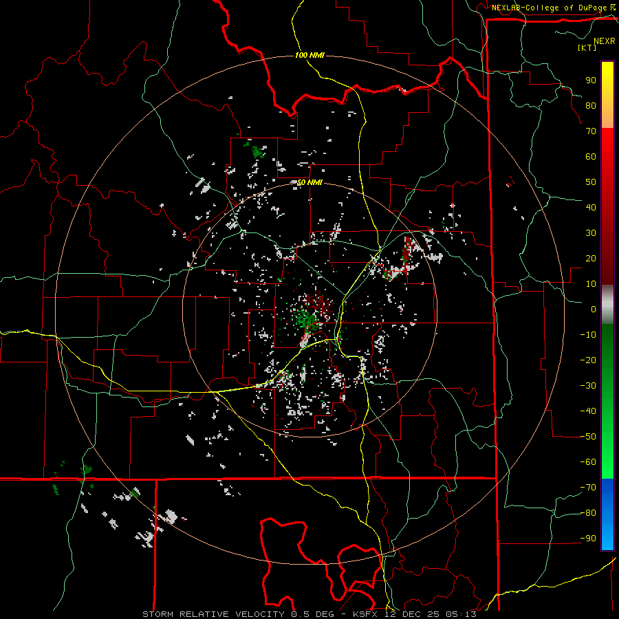
Task: Click the 60 value on velocity scale
Action: tap(591, 156)
